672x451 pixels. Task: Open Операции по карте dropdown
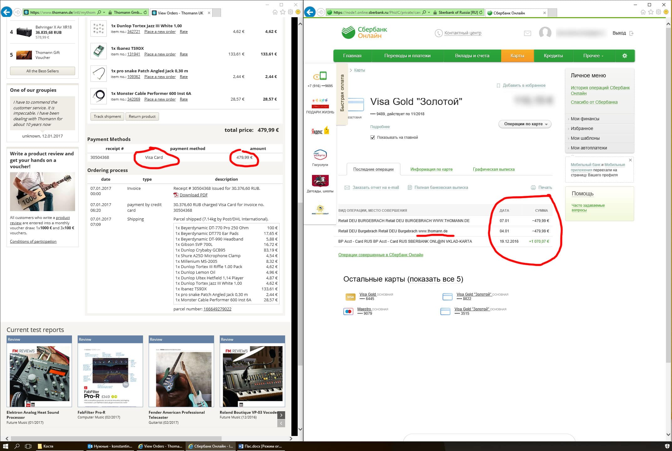click(x=525, y=124)
